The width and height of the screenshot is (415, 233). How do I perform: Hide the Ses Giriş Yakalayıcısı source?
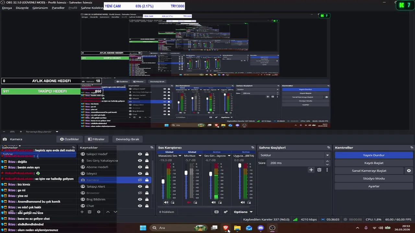pos(140,161)
